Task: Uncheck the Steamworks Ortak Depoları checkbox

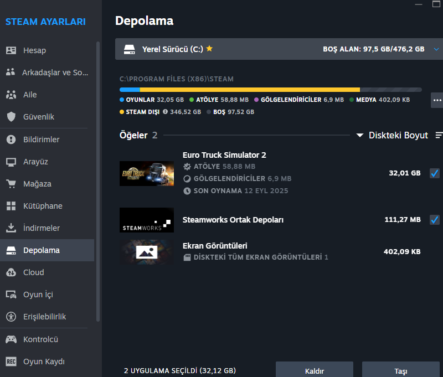Action: [x=435, y=220]
